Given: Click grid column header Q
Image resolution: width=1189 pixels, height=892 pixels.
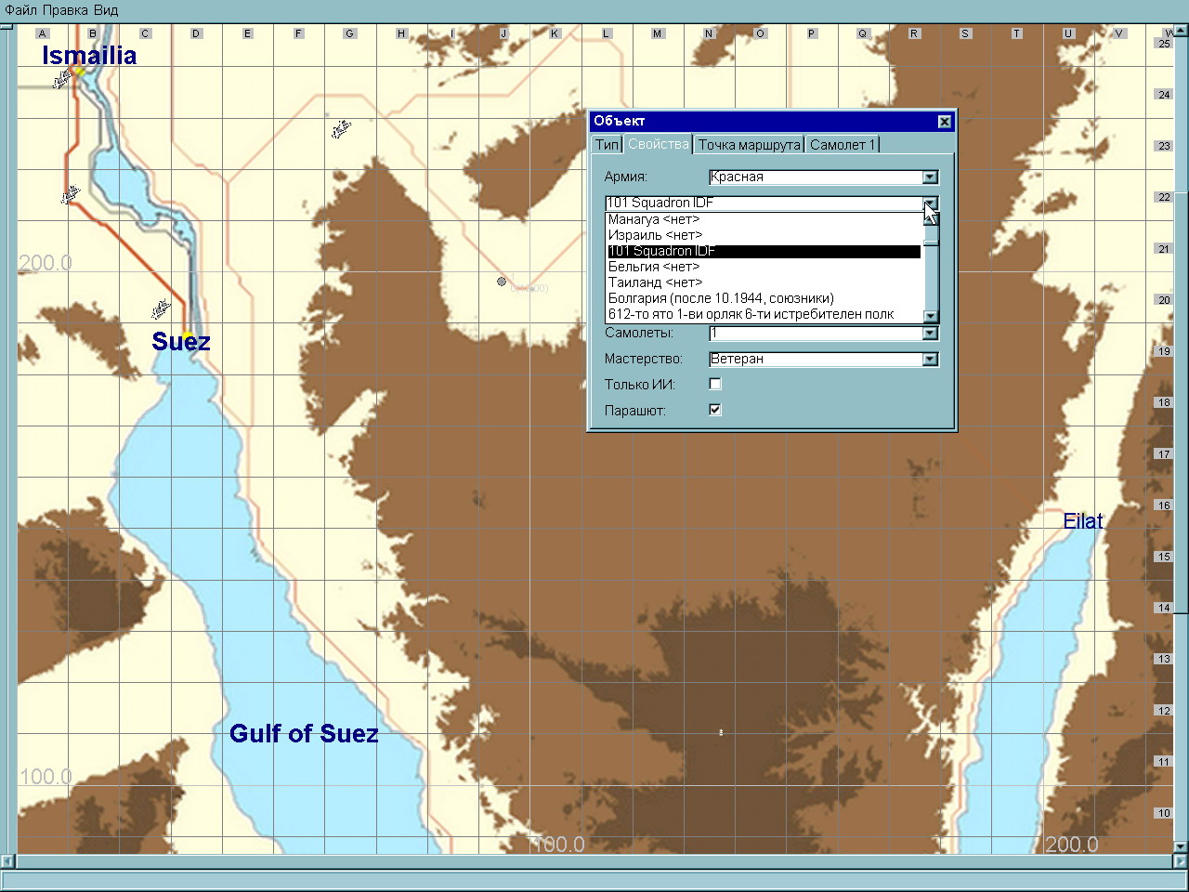Looking at the screenshot, I should (x=862, y=33).
